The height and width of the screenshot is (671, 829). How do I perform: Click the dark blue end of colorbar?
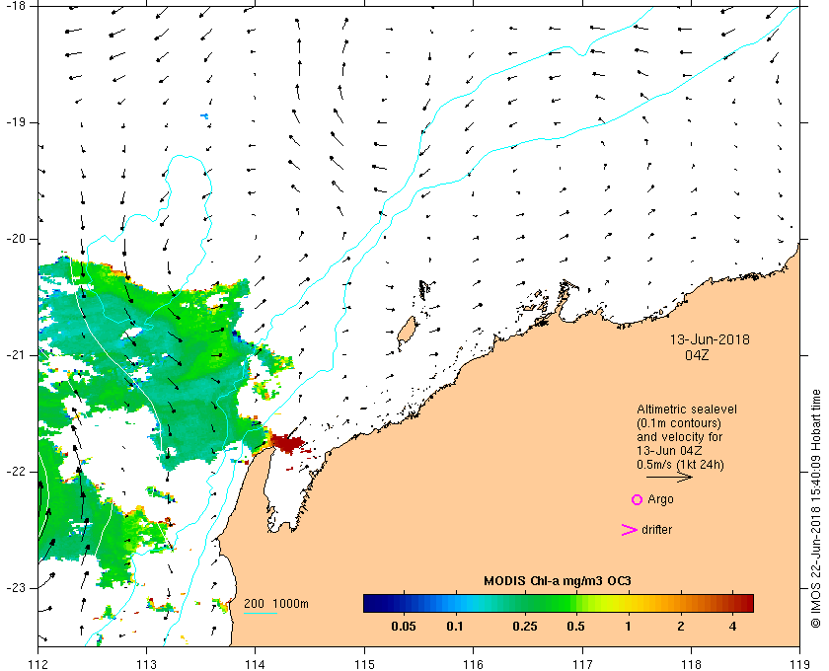[373, 603]
